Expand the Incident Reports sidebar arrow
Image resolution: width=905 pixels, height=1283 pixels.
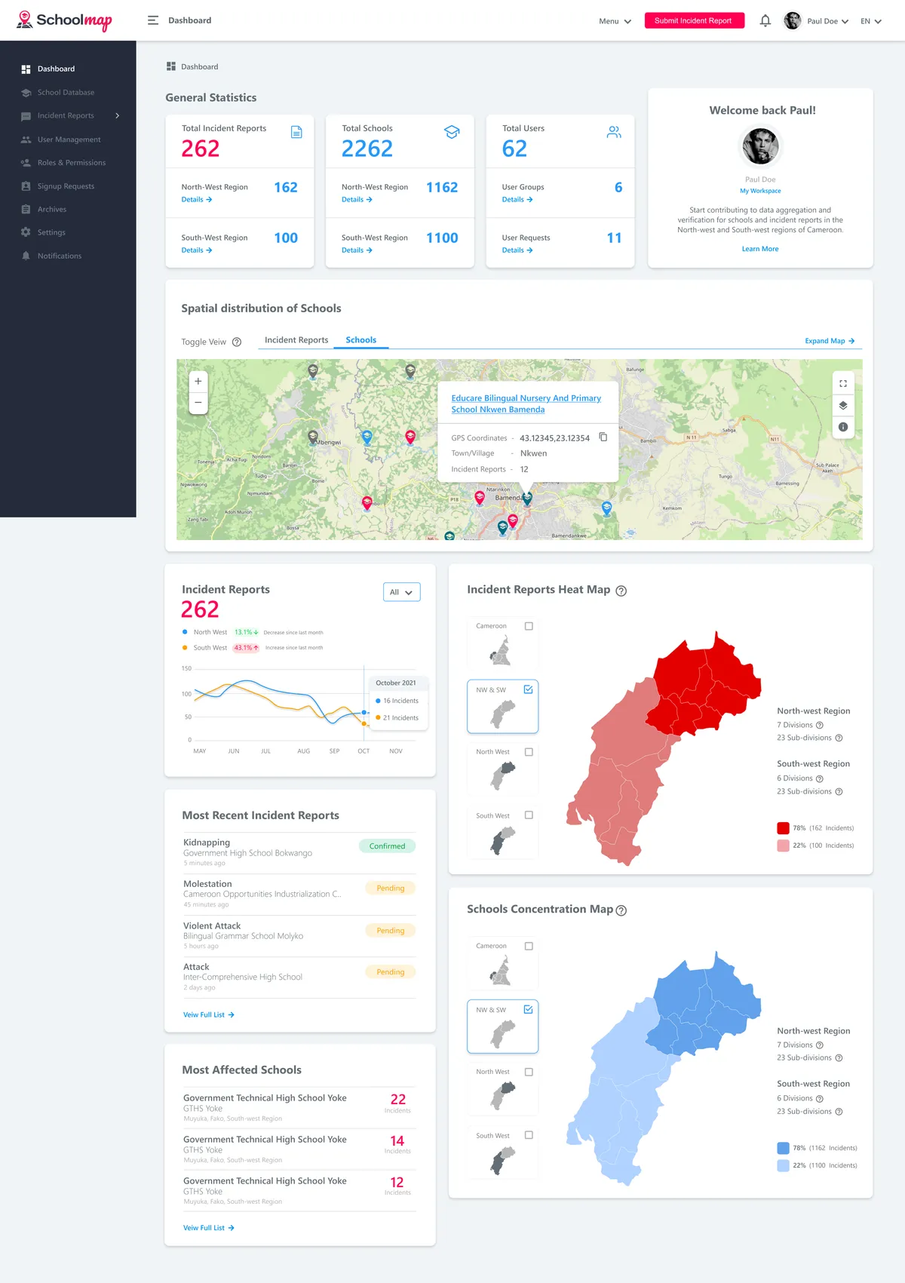tap(118, 115)
